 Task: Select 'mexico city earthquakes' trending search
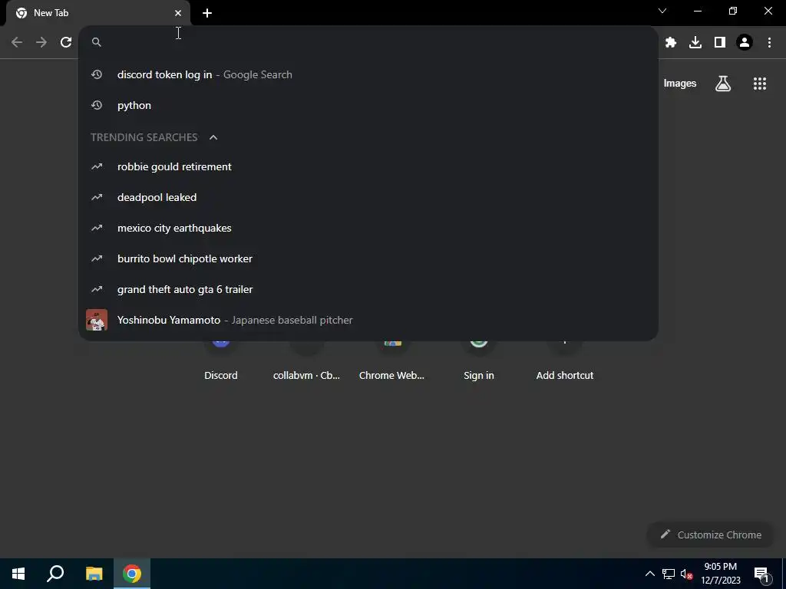pos(368,228)
